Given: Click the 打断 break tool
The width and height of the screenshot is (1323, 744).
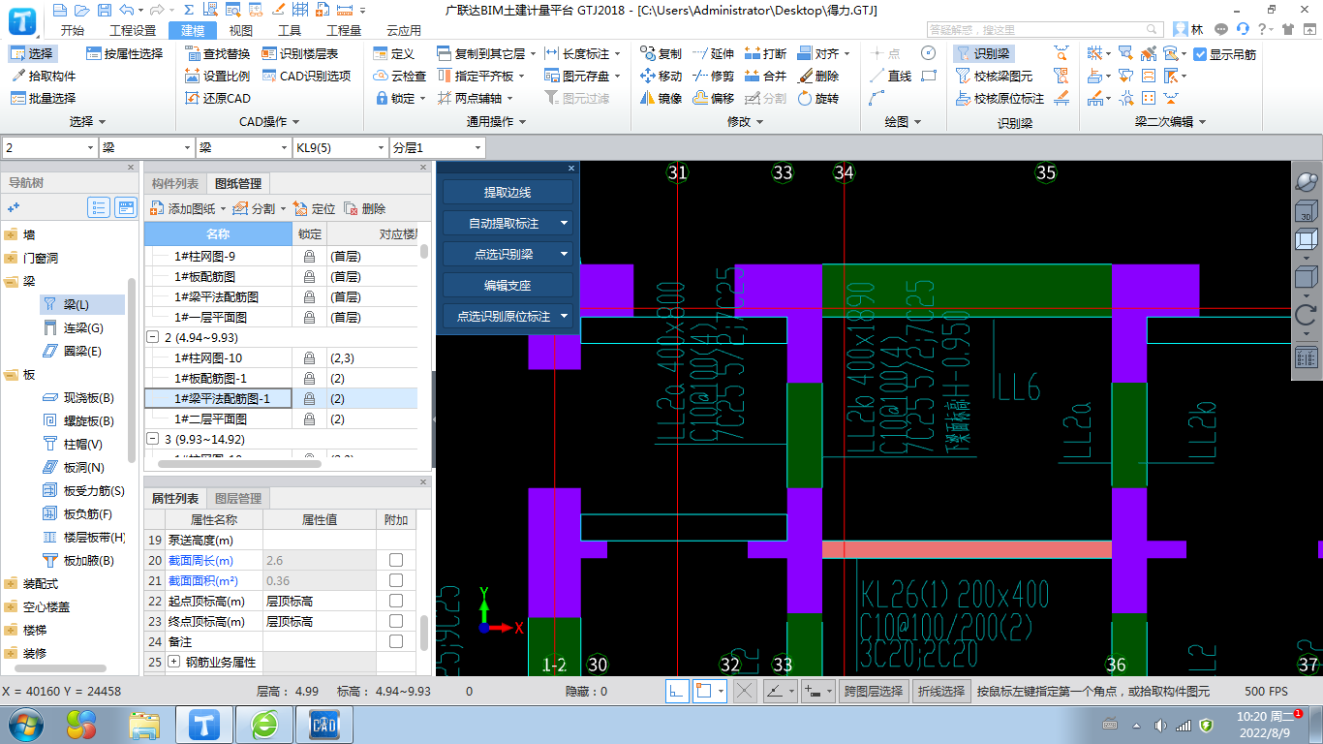Looking at the screenshot, I should tap(765, 54).
